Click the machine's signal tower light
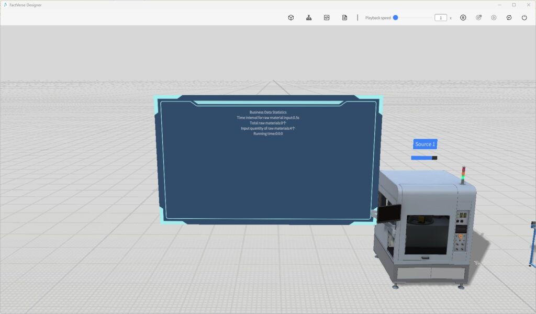 (463, 174)
